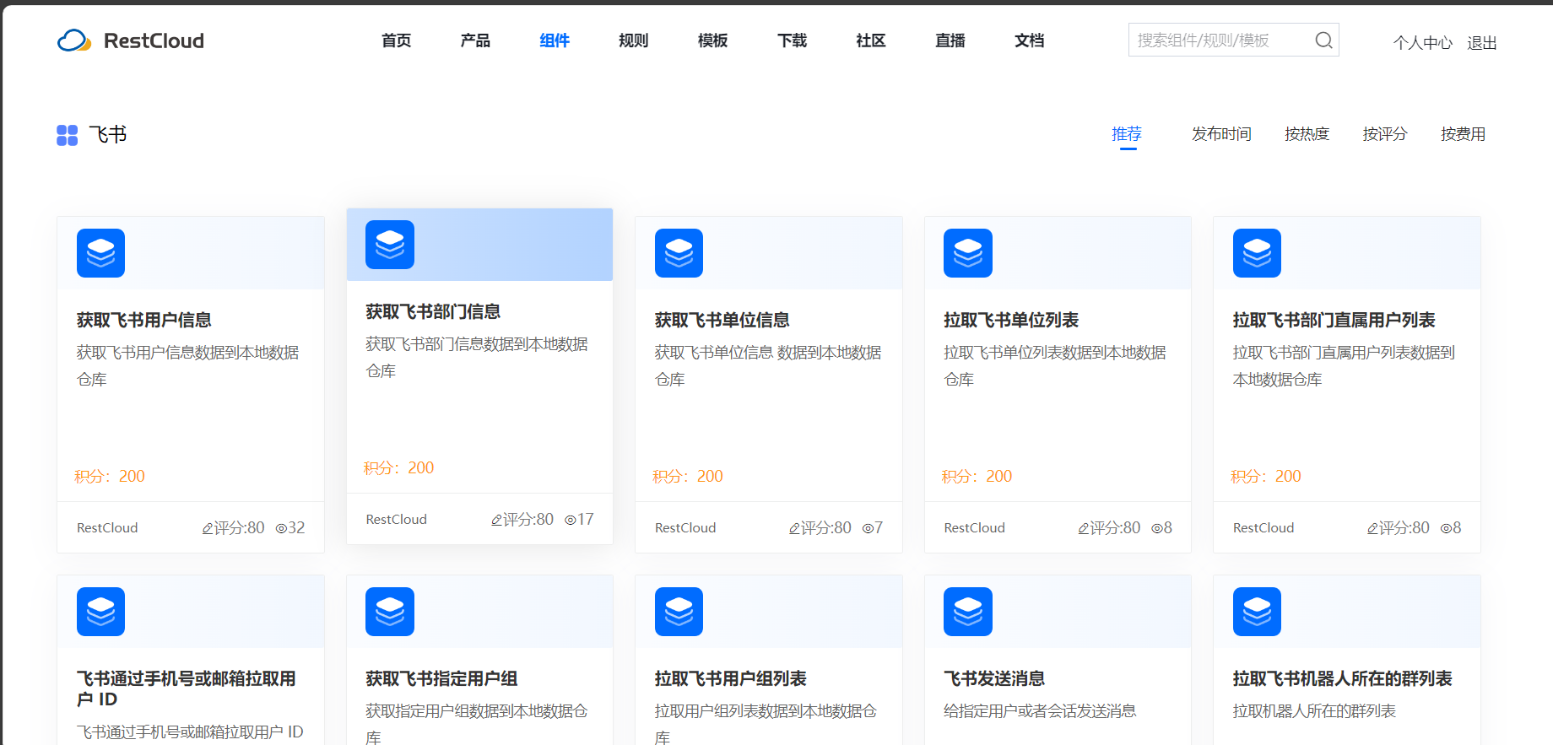Click RestCloud author on 拉取飞书单位列表 card

click(x=975, y=528)
